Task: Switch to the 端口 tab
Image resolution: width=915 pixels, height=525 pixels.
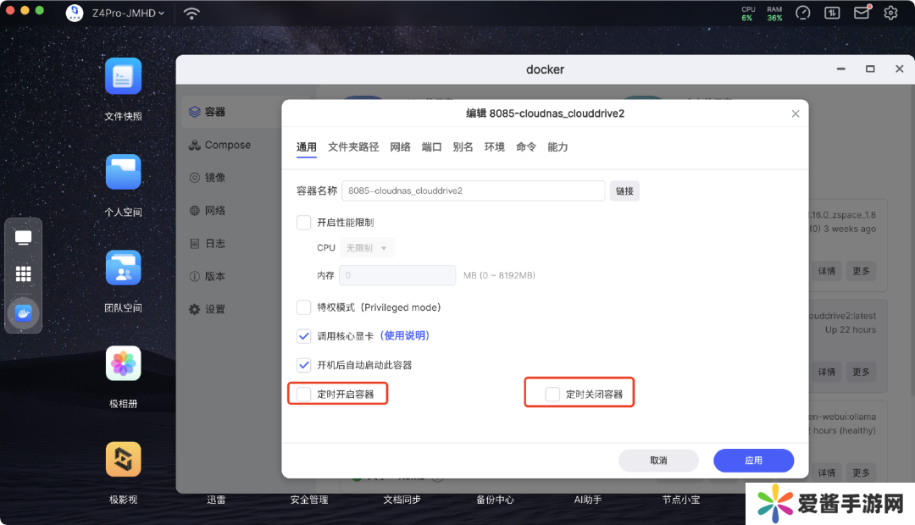Action: (x=432, y=146)
